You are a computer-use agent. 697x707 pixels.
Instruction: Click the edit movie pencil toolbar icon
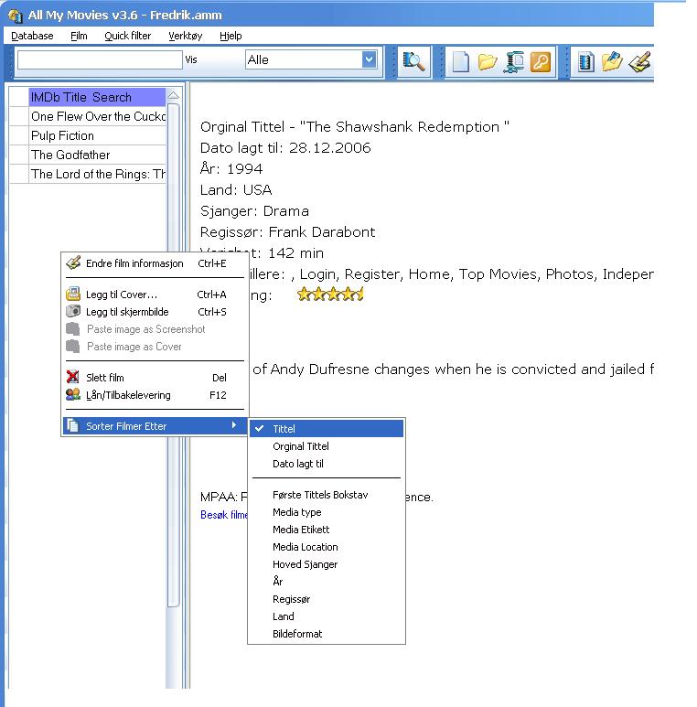tap(639, 62)
